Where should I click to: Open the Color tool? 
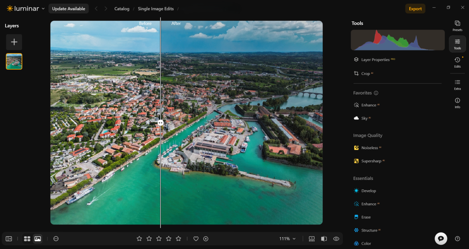pos(362,244)
